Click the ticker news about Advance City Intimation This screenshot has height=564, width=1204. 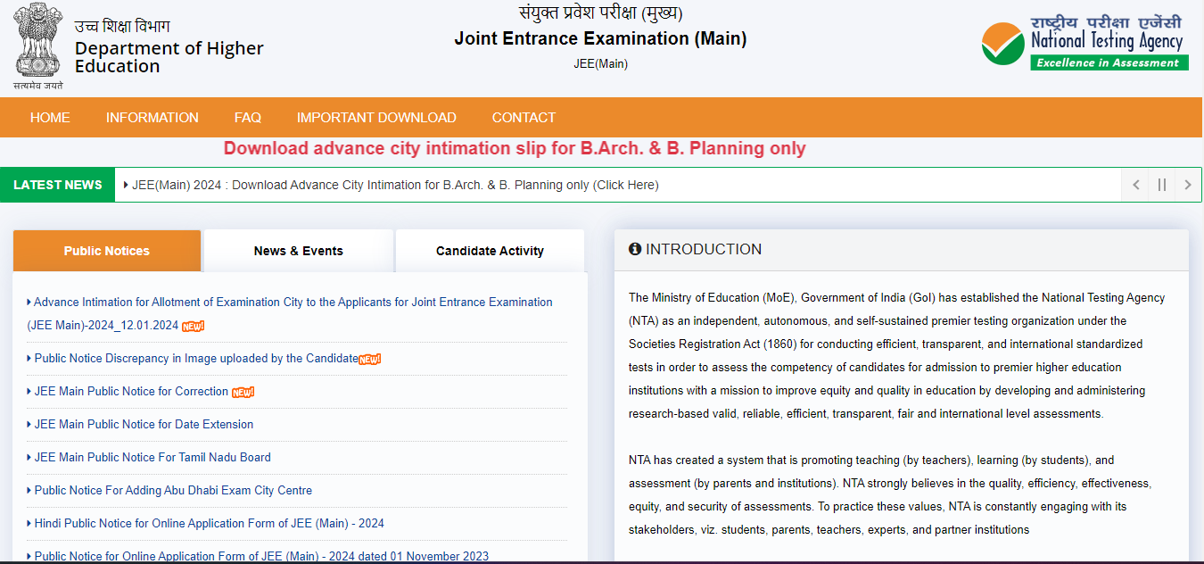click(395, 185)
